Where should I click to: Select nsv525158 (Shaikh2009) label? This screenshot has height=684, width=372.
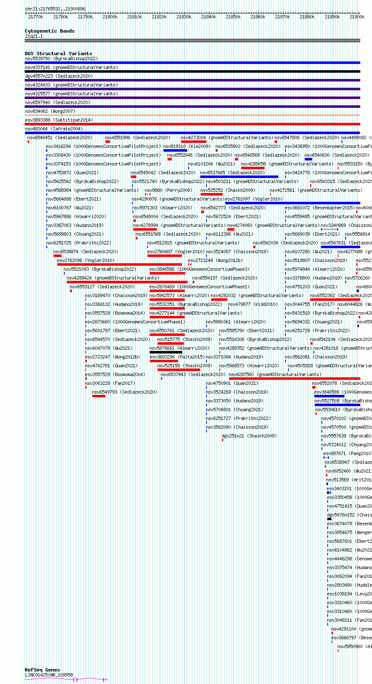point(185,366)
